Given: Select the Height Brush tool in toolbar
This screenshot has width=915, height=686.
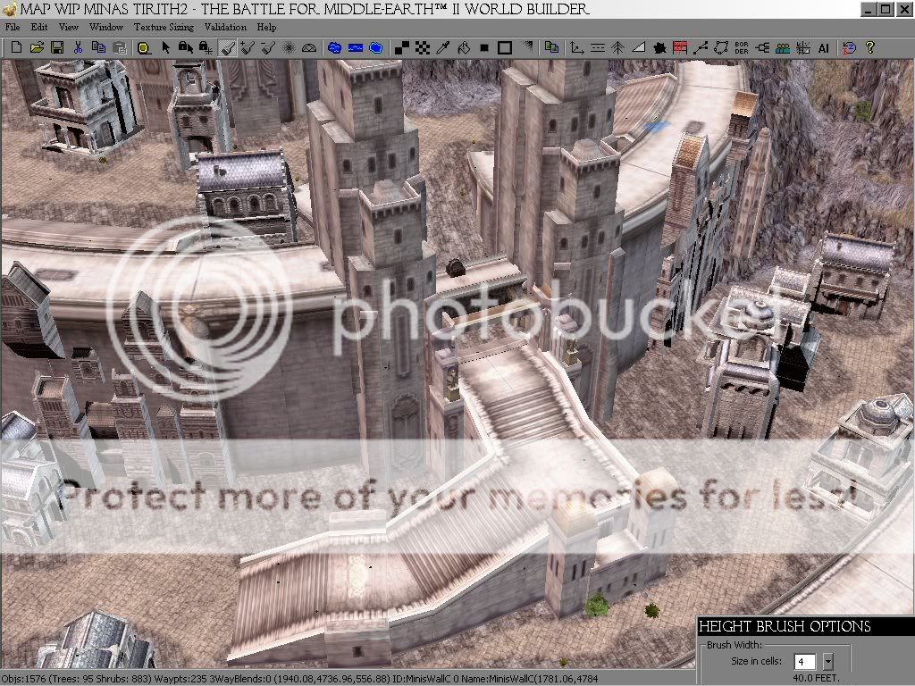Looking at the screenshot, I should coord(227,47).
